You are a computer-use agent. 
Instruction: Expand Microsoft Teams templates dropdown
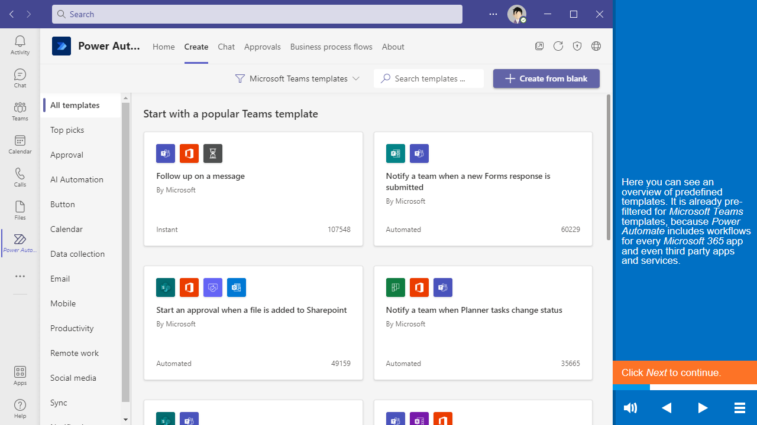click(x=297, y=79)
